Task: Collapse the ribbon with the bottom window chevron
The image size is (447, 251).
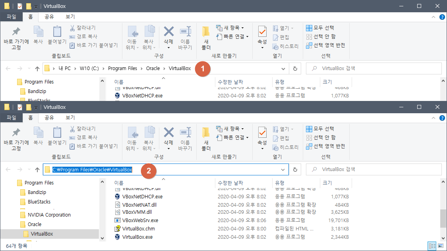Action: point(433,118)
